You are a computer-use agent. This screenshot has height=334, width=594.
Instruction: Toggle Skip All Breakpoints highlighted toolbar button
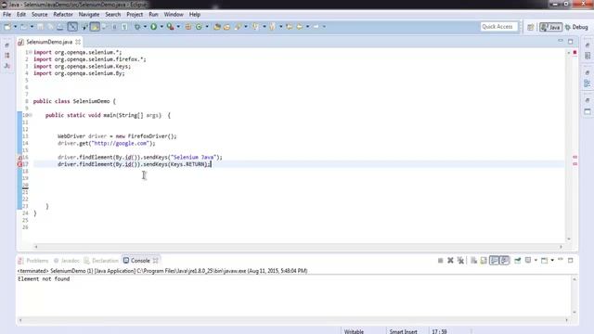tap(72, 27)
